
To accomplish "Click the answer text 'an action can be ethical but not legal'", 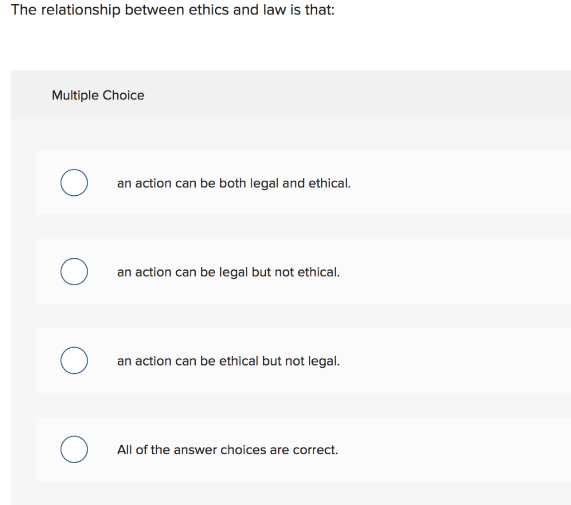I will (x=228, y=361).
